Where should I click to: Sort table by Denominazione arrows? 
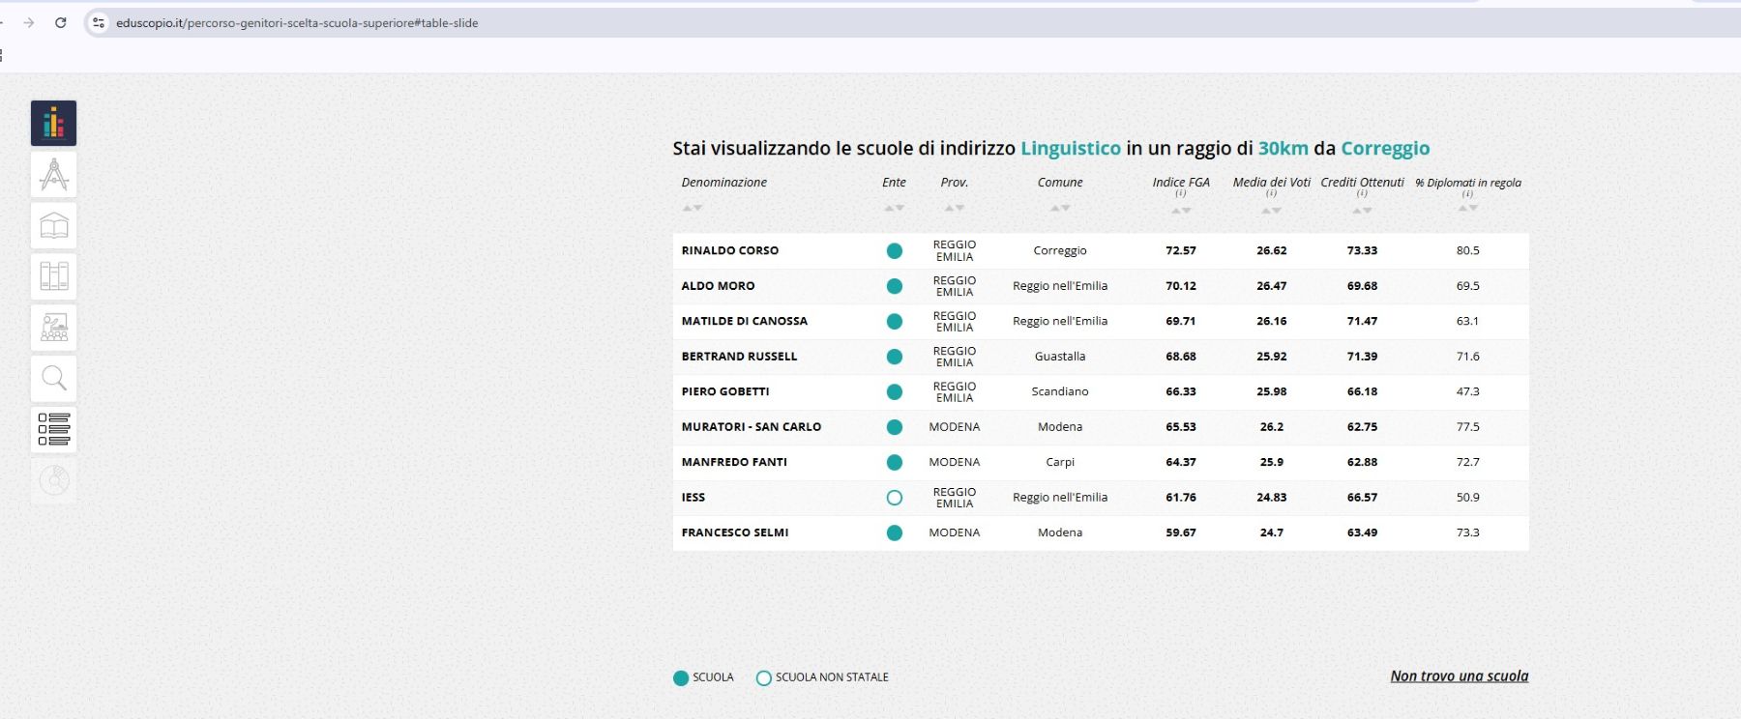[692, 208]
